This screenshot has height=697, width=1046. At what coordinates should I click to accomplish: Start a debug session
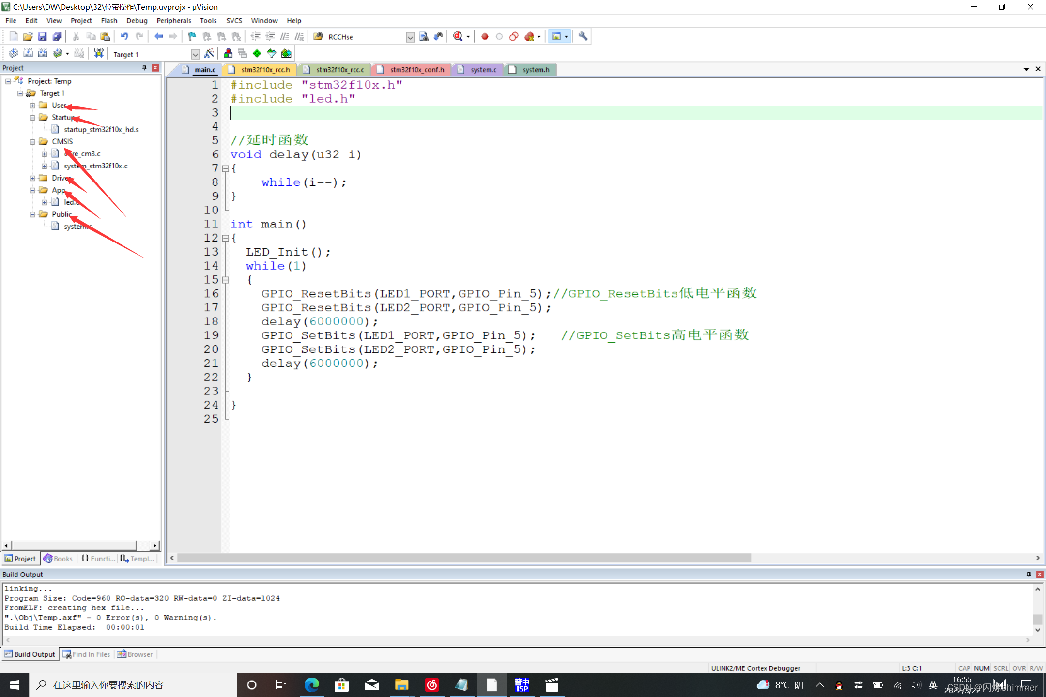458,36
